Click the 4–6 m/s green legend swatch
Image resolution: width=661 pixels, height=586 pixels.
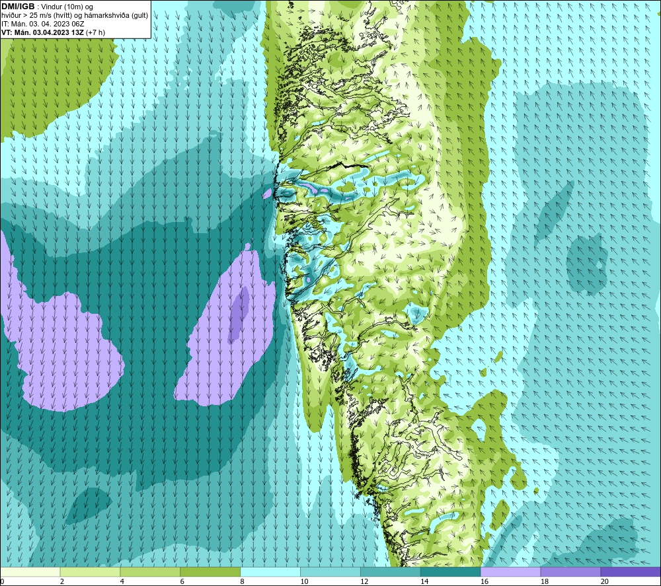coord(150,572)
